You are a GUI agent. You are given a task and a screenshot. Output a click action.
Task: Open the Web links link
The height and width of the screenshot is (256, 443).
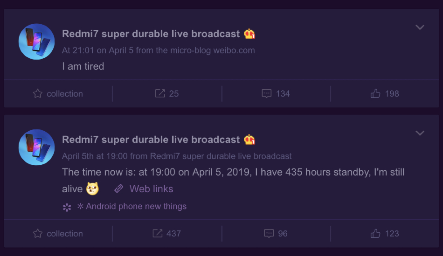[151, 189]
